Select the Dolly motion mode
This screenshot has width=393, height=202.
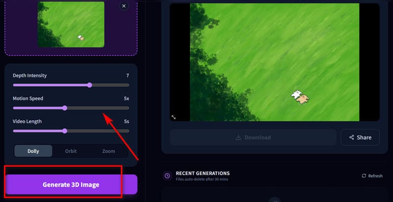coord(33,151)
